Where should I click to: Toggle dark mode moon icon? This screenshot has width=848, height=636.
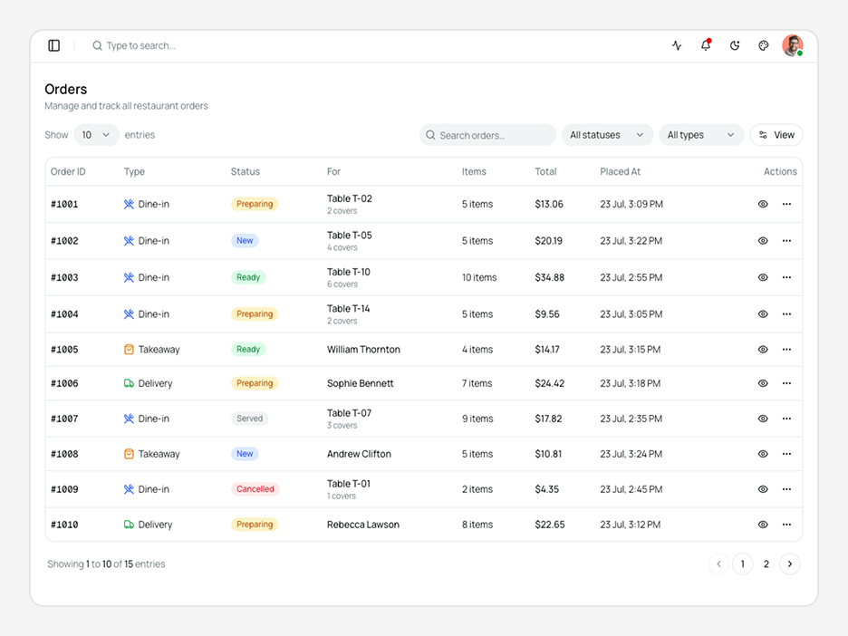click(x=735, y=45)
